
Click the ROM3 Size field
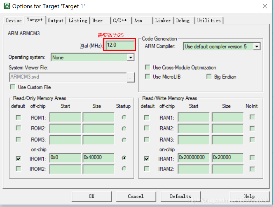pyautogui.click(x=98, y=140)
